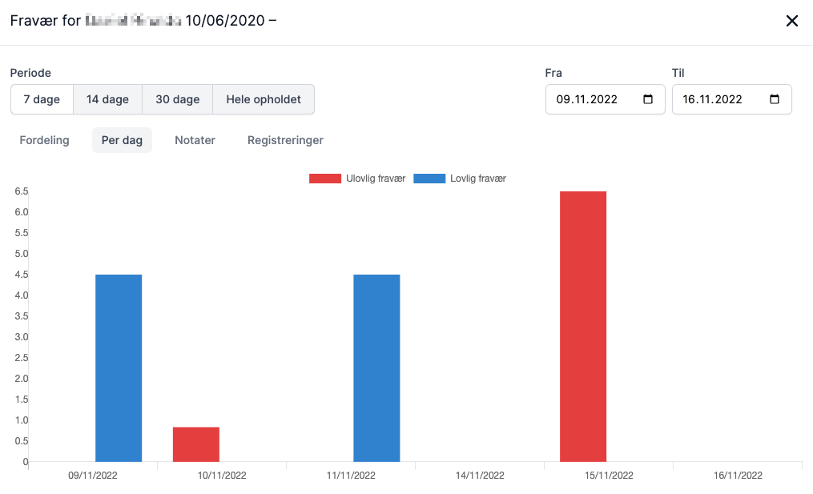Open calendar picker in Fra date field
Viewport: 813px width, 494px height.
pos(648,99)
